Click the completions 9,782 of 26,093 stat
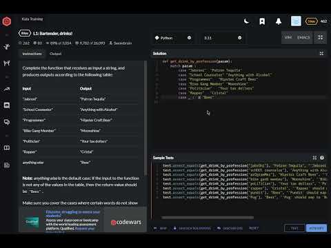Viewport: 331px width, 248px height. 90,43
